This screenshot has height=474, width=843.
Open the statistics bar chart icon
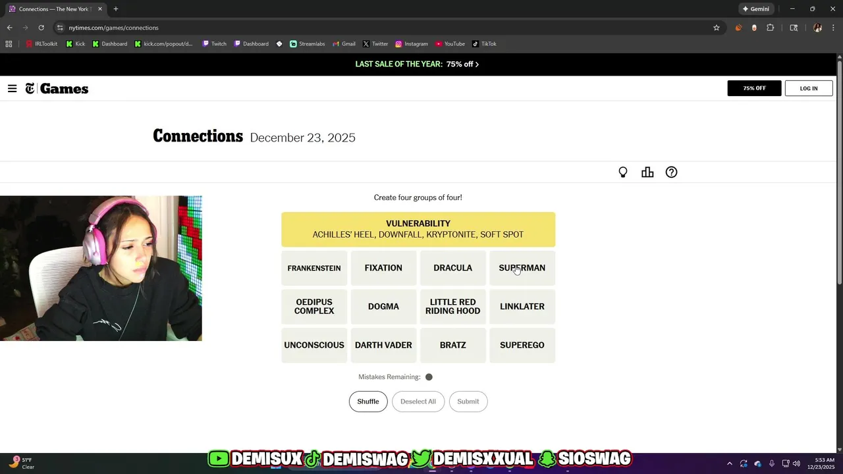click(647, 172)
